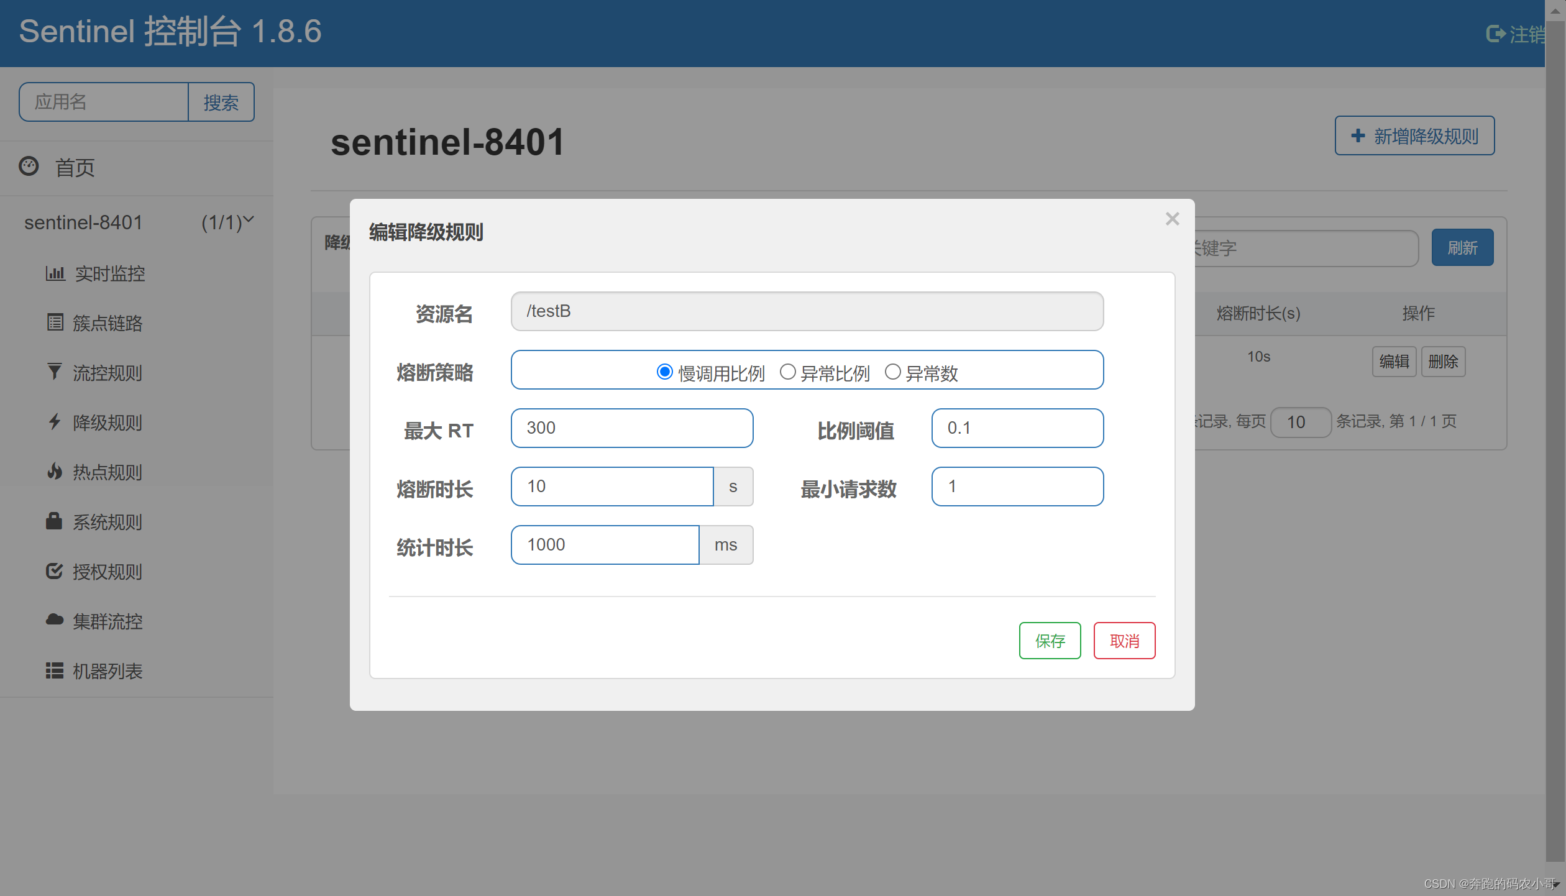
Task: Collapse the sentinel-8401 app chevron in sidebar
Action: (249, 219)
